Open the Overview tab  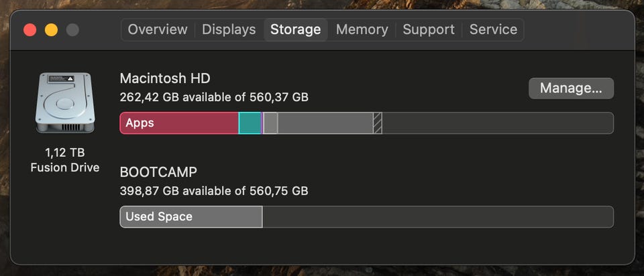(158, 29)
